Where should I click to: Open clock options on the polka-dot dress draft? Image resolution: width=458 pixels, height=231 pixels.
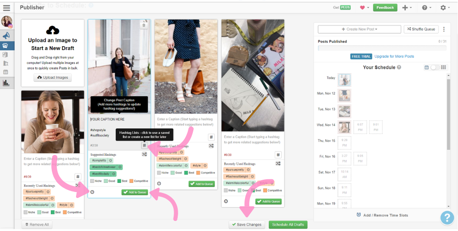pos(159,184)
